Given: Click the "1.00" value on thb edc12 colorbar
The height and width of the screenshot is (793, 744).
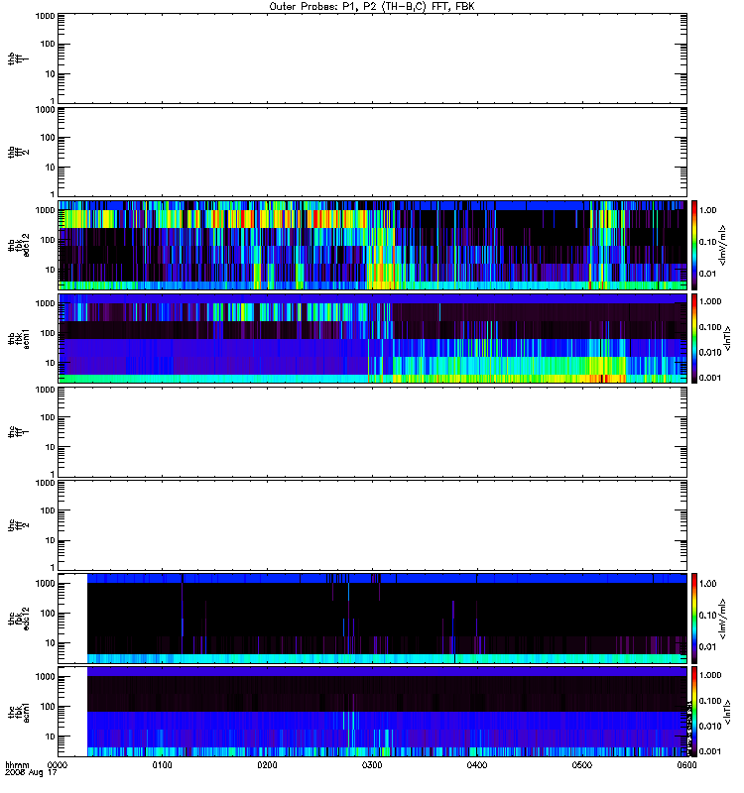Looking at the screenshot, I should [707, 210].
